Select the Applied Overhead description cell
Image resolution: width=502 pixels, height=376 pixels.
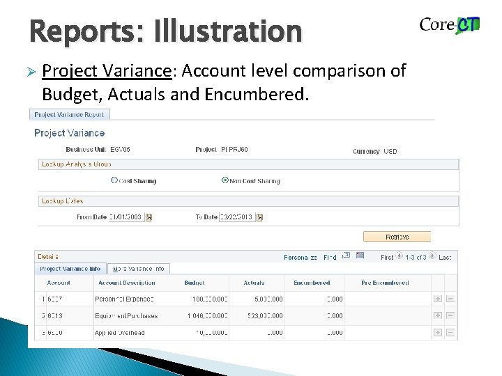pos(120,333)
